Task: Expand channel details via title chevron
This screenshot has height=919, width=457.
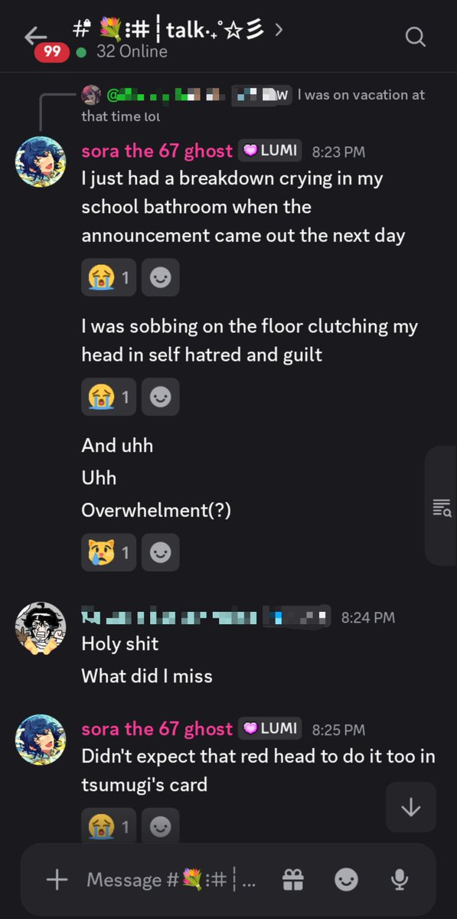Action: (279, 29)
